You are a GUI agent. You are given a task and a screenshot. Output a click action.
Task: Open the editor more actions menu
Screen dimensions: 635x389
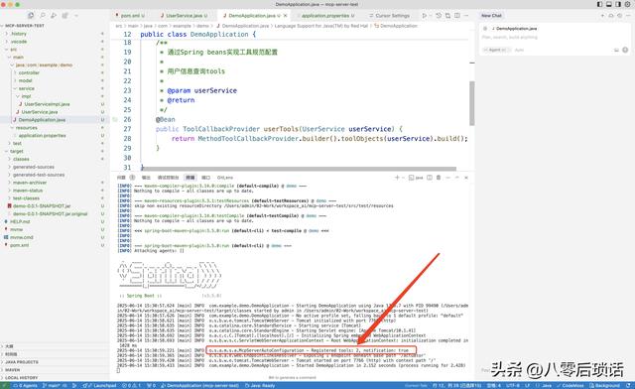coord(466,16)
